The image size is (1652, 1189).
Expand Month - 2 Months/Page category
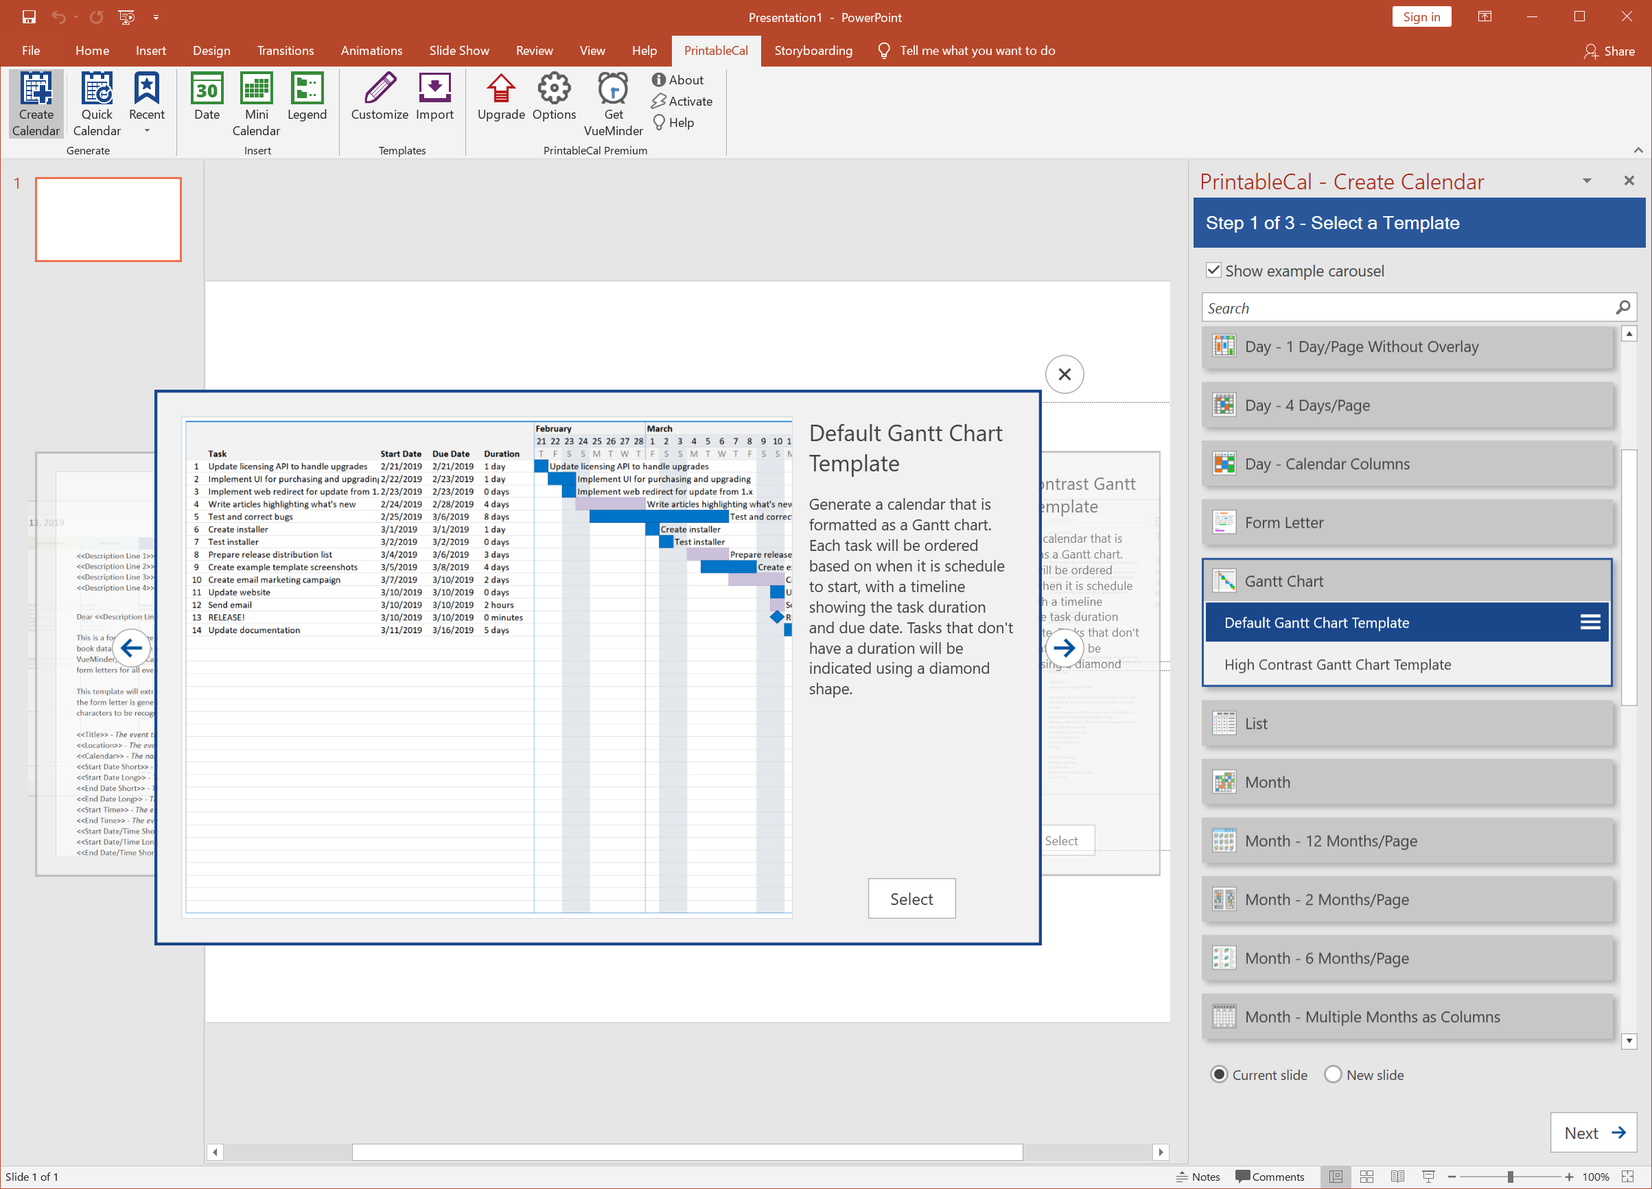tap(1407, 899)
